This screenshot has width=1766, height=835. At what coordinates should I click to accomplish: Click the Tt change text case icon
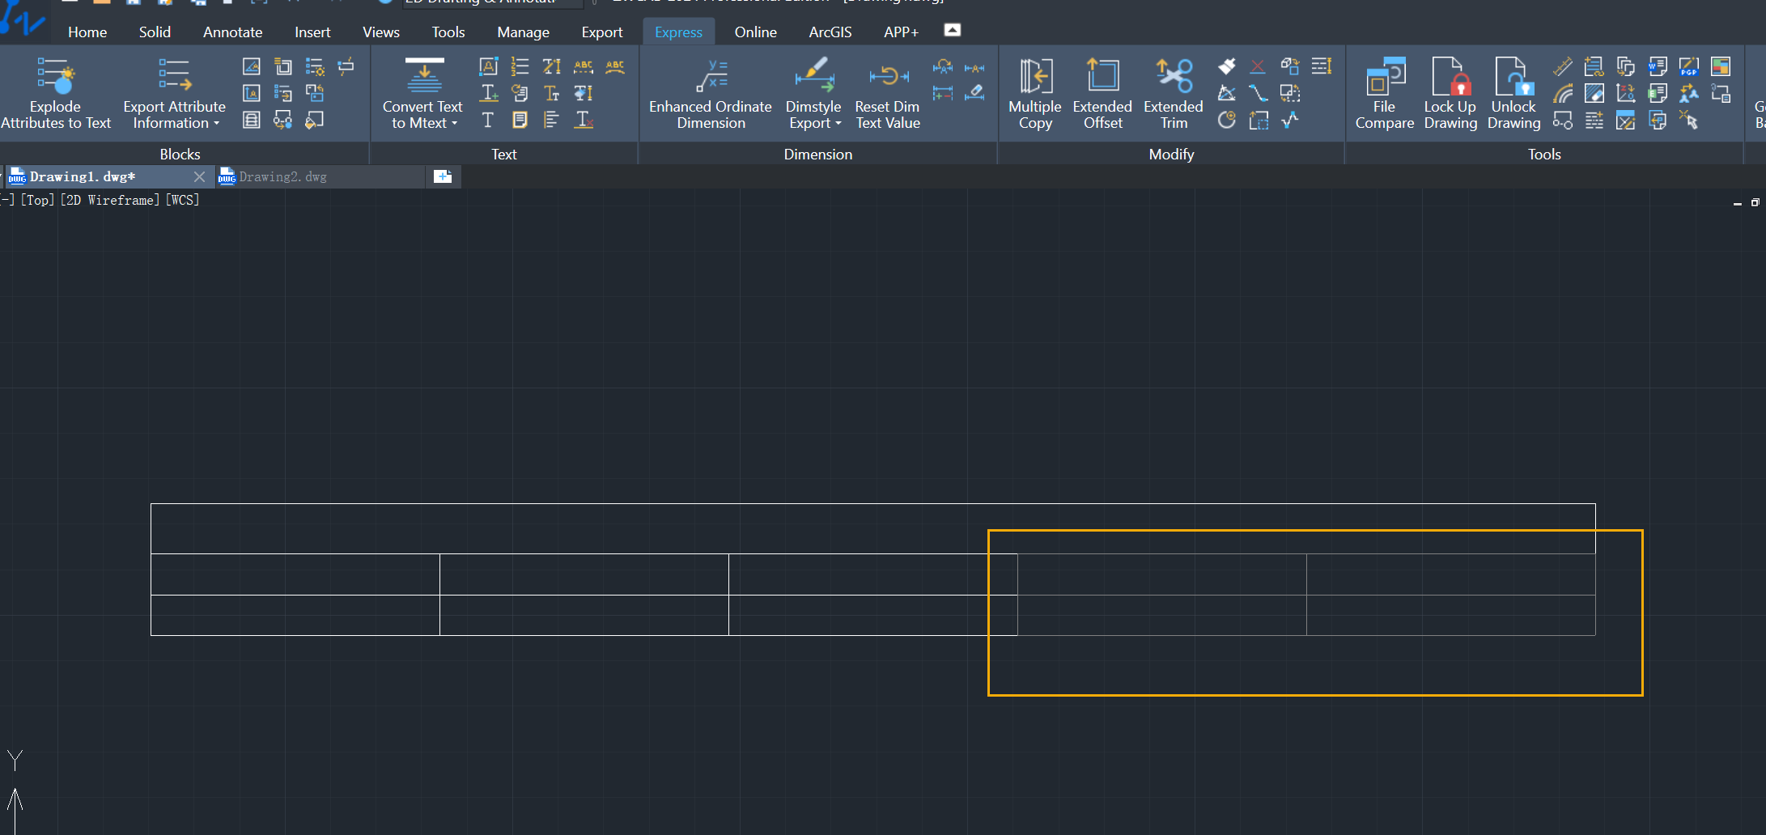[x=551, y=93]
